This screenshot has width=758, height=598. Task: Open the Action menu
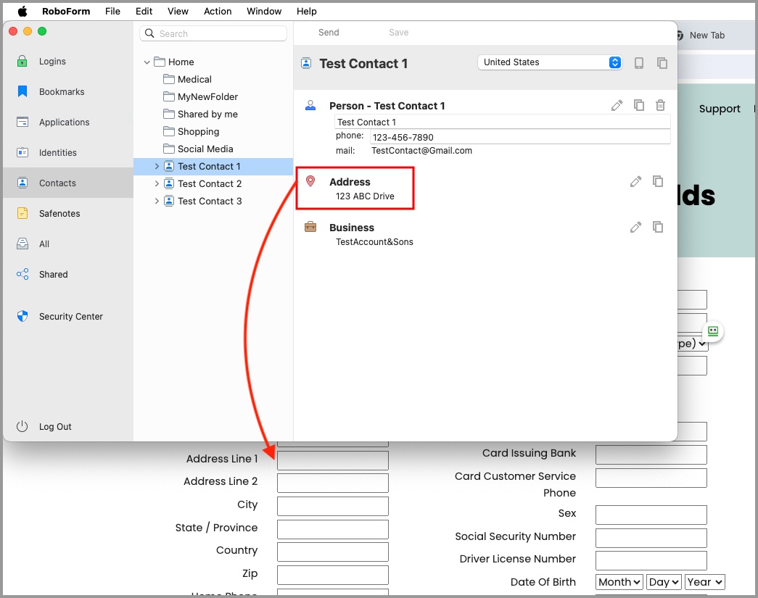coord(218,11)
